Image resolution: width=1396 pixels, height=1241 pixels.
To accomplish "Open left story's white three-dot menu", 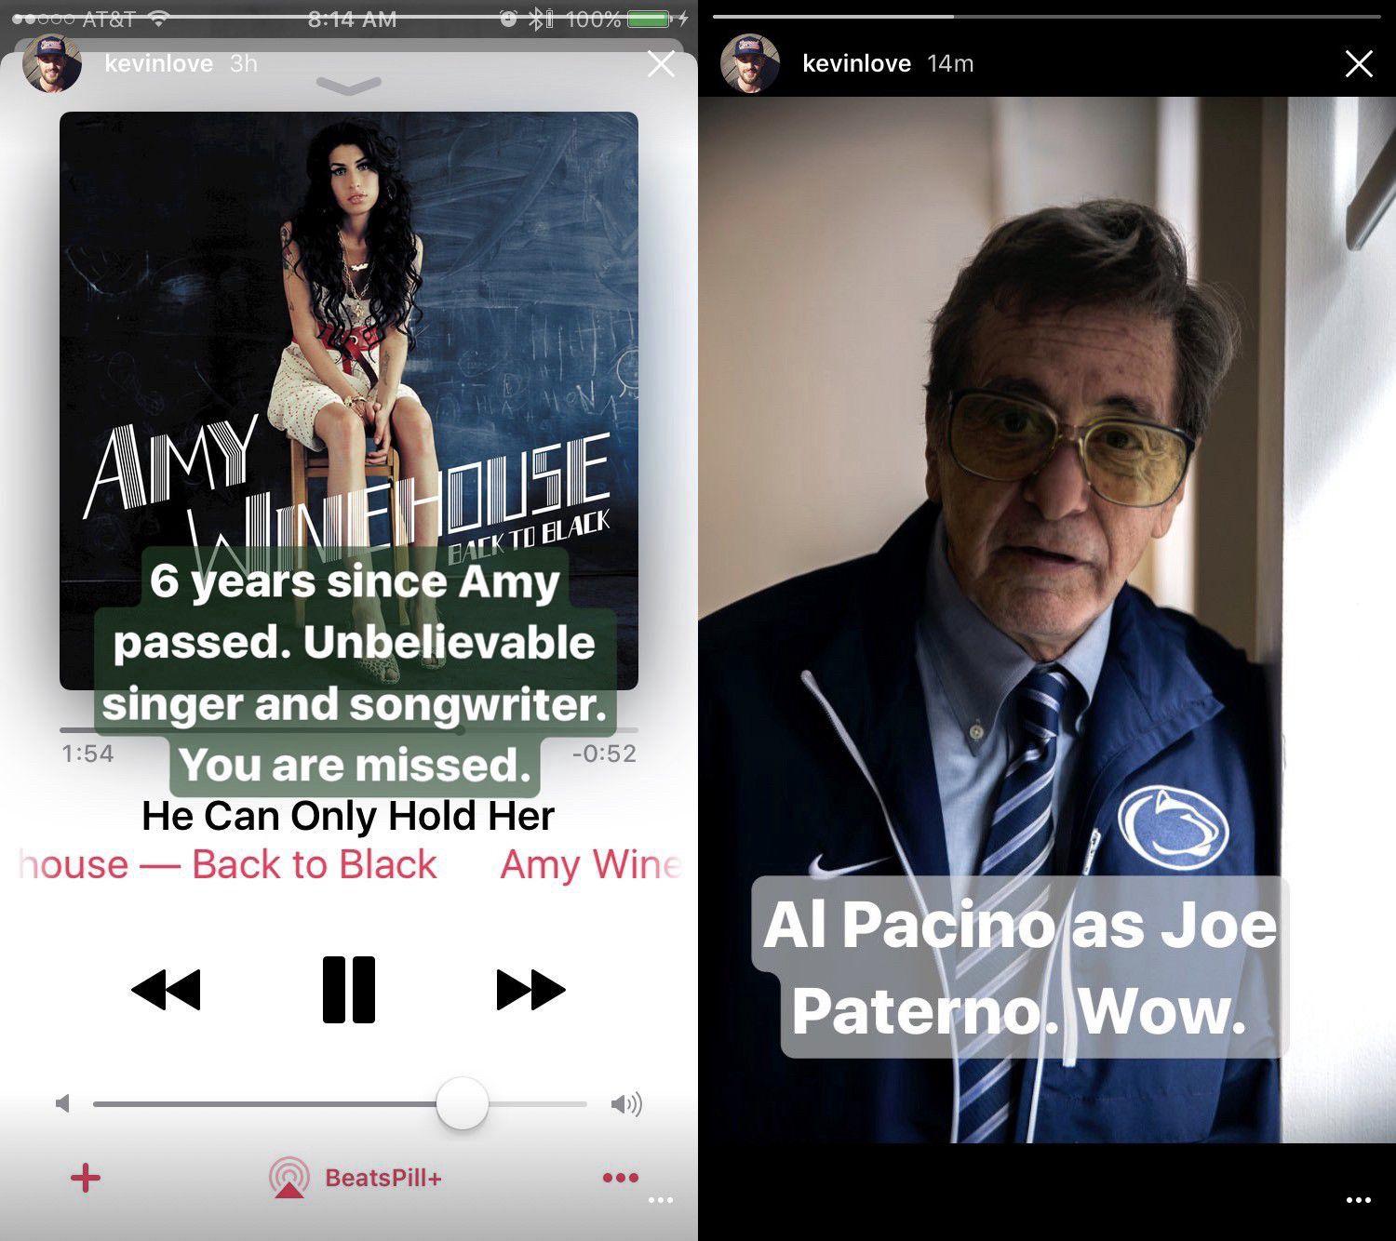I will click(660, 1200).
